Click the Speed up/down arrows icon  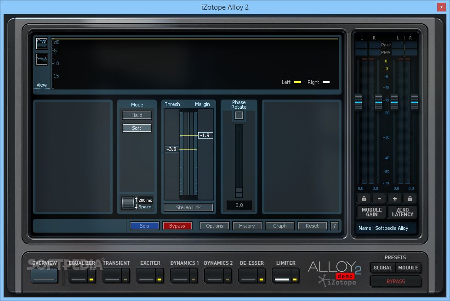click(137, 203)
